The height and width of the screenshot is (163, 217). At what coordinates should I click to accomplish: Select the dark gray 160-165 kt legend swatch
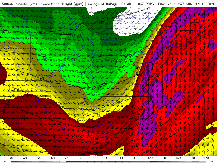pos(196,162)
